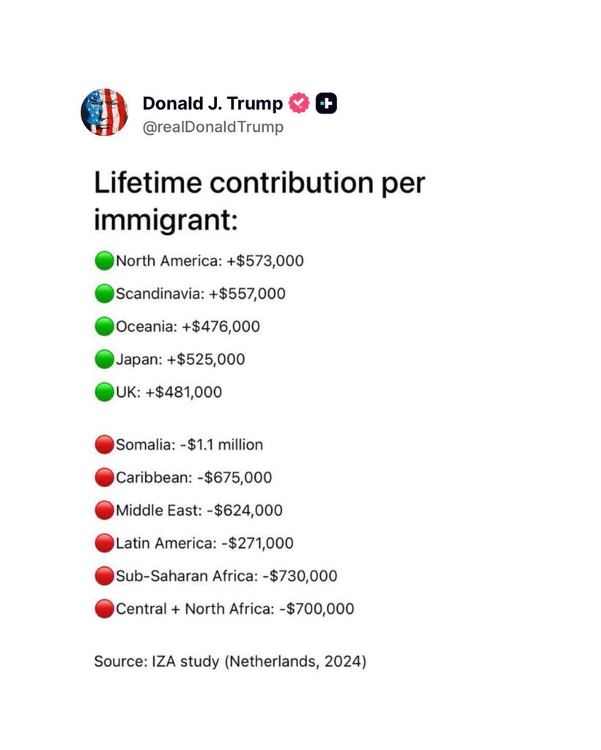Image resolution: width=601 pixels, height=750 pixels.
Task: Click red circle beside Sub-Saharan Africa
Action: 104,576
